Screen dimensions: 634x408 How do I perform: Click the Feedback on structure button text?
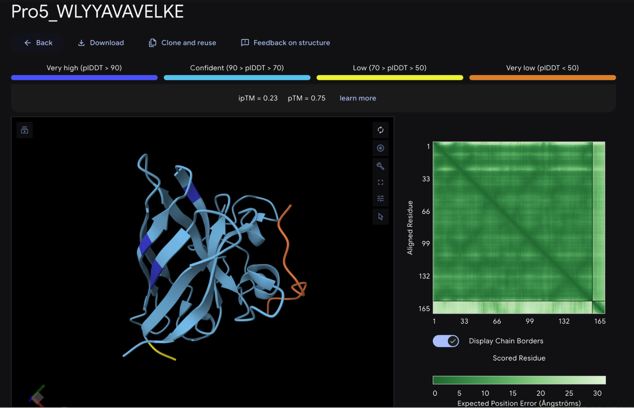point(292,43)
